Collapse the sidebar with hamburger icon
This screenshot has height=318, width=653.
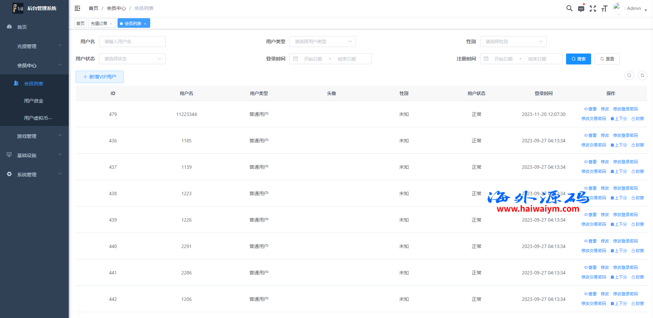77,8
